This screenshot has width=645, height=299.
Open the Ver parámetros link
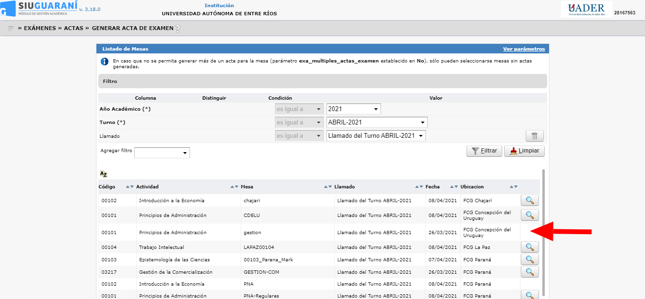point(524,49)
